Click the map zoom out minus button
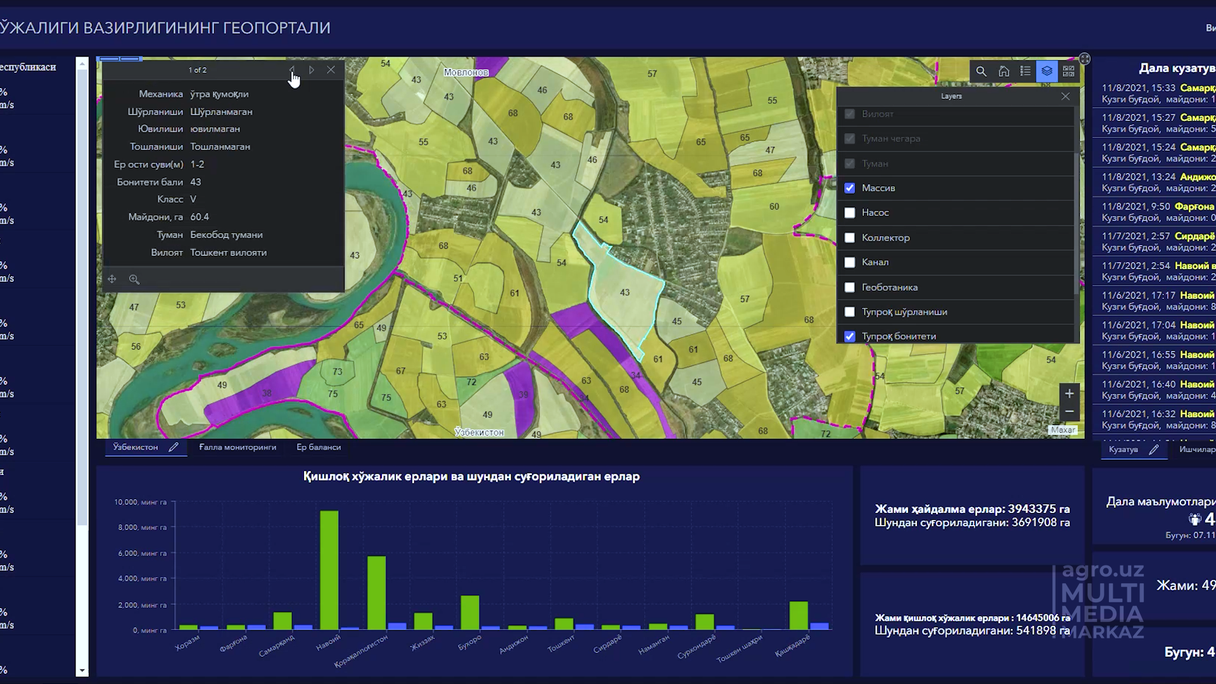Image resolution: width=1216 pixels, height=684 pixels. point(1069,412)
